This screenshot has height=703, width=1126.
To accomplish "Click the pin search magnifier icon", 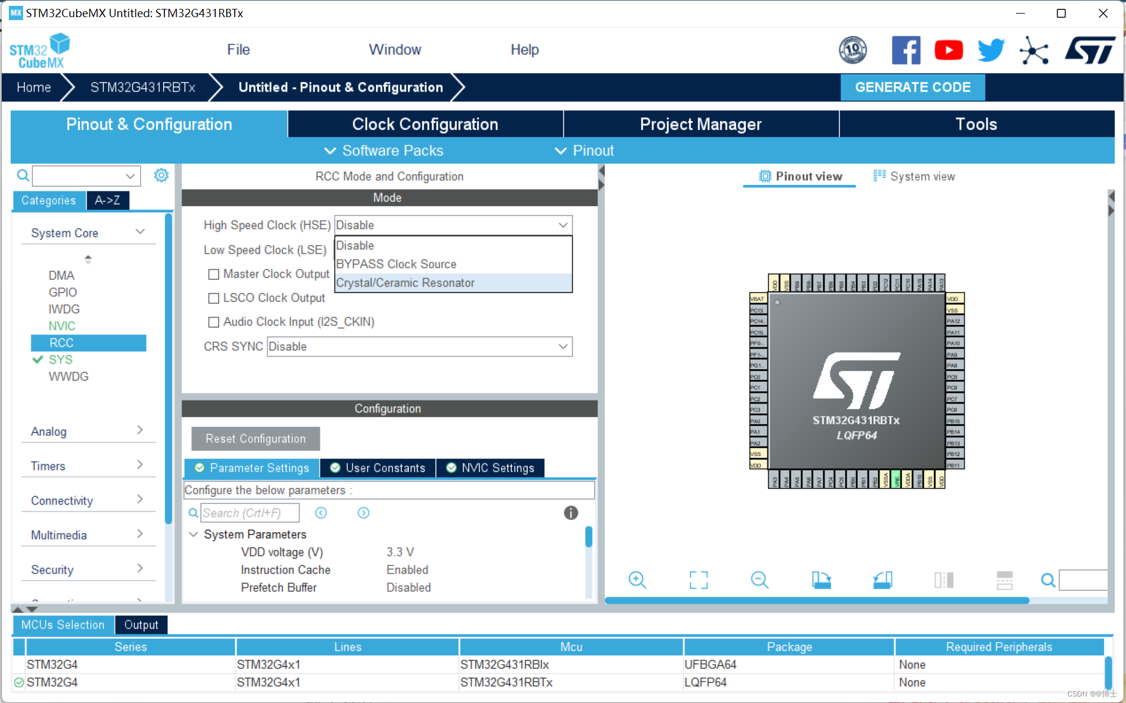I will pos(1048,580).
